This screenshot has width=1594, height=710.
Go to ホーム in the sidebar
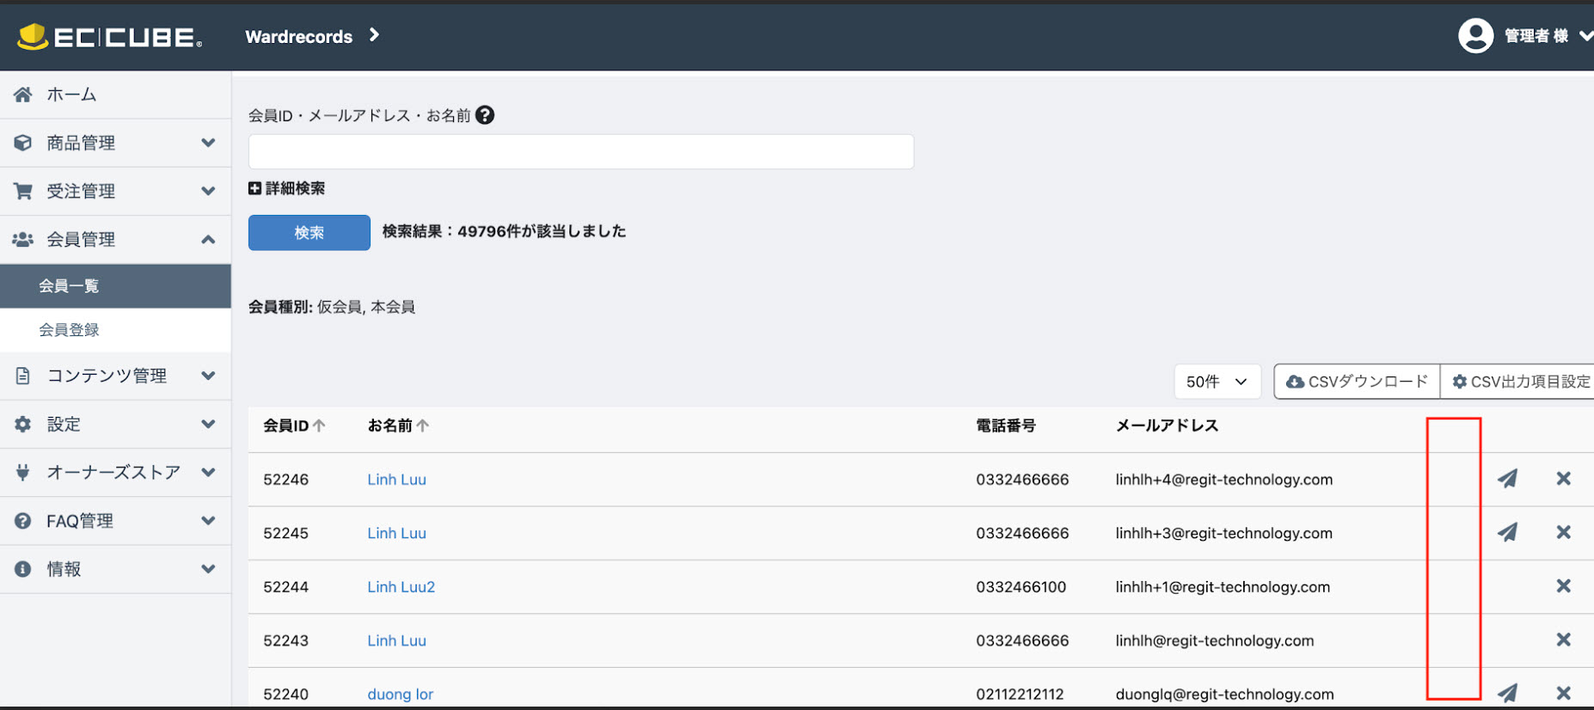click(71, 95)
